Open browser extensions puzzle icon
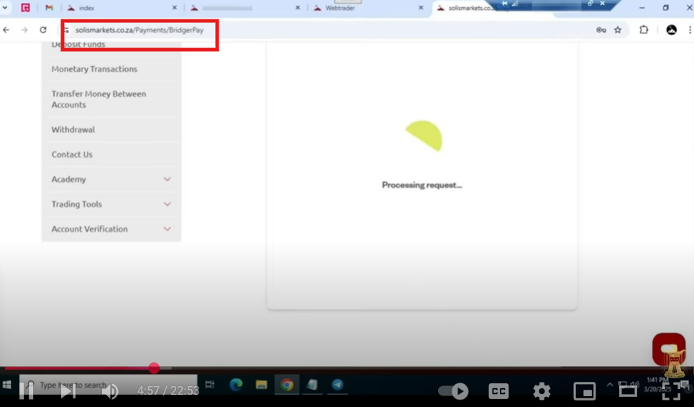This screenshot has height=407, width=694. [644, 30]
